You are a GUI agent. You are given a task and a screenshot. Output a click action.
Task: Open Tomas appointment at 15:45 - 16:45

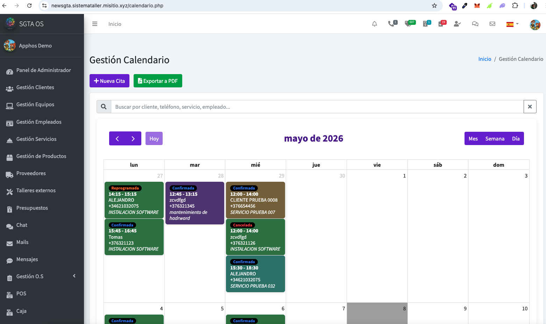(x=134, y=237)
